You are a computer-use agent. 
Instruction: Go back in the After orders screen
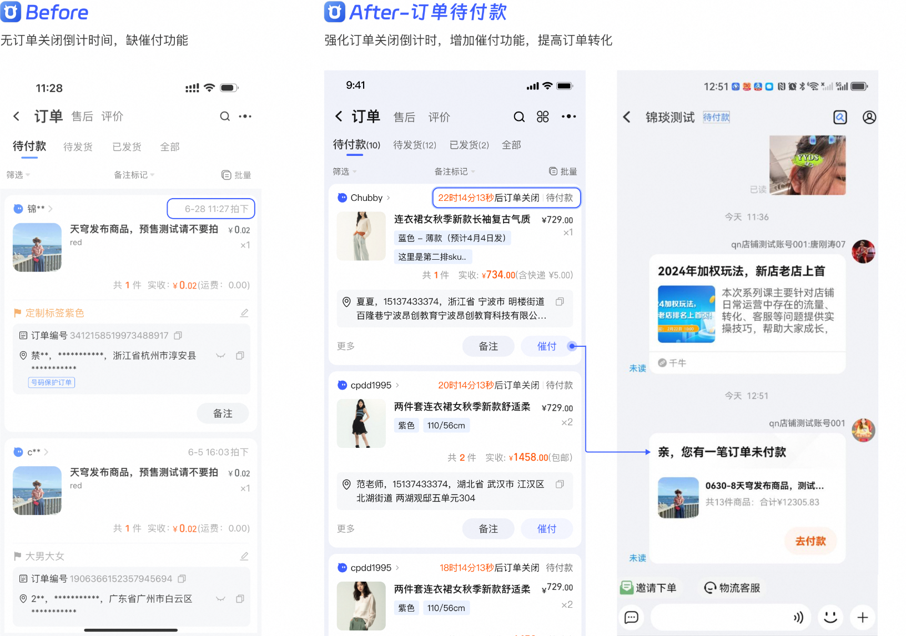pyautogui.click(x=339, y=116)
